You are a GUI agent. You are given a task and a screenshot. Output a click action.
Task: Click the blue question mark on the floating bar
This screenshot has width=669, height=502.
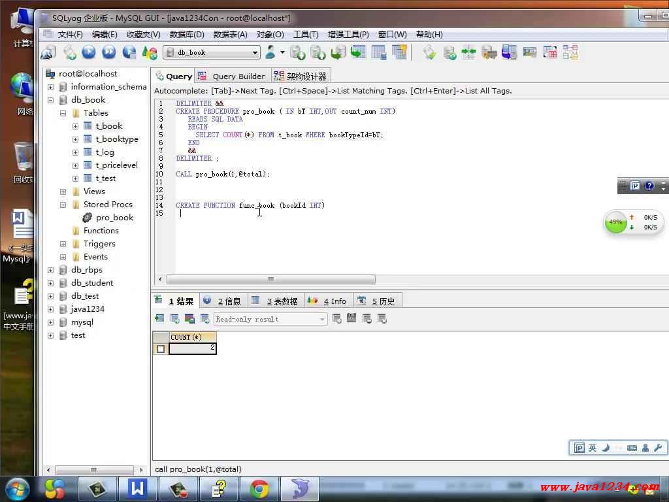pos(649,186)
